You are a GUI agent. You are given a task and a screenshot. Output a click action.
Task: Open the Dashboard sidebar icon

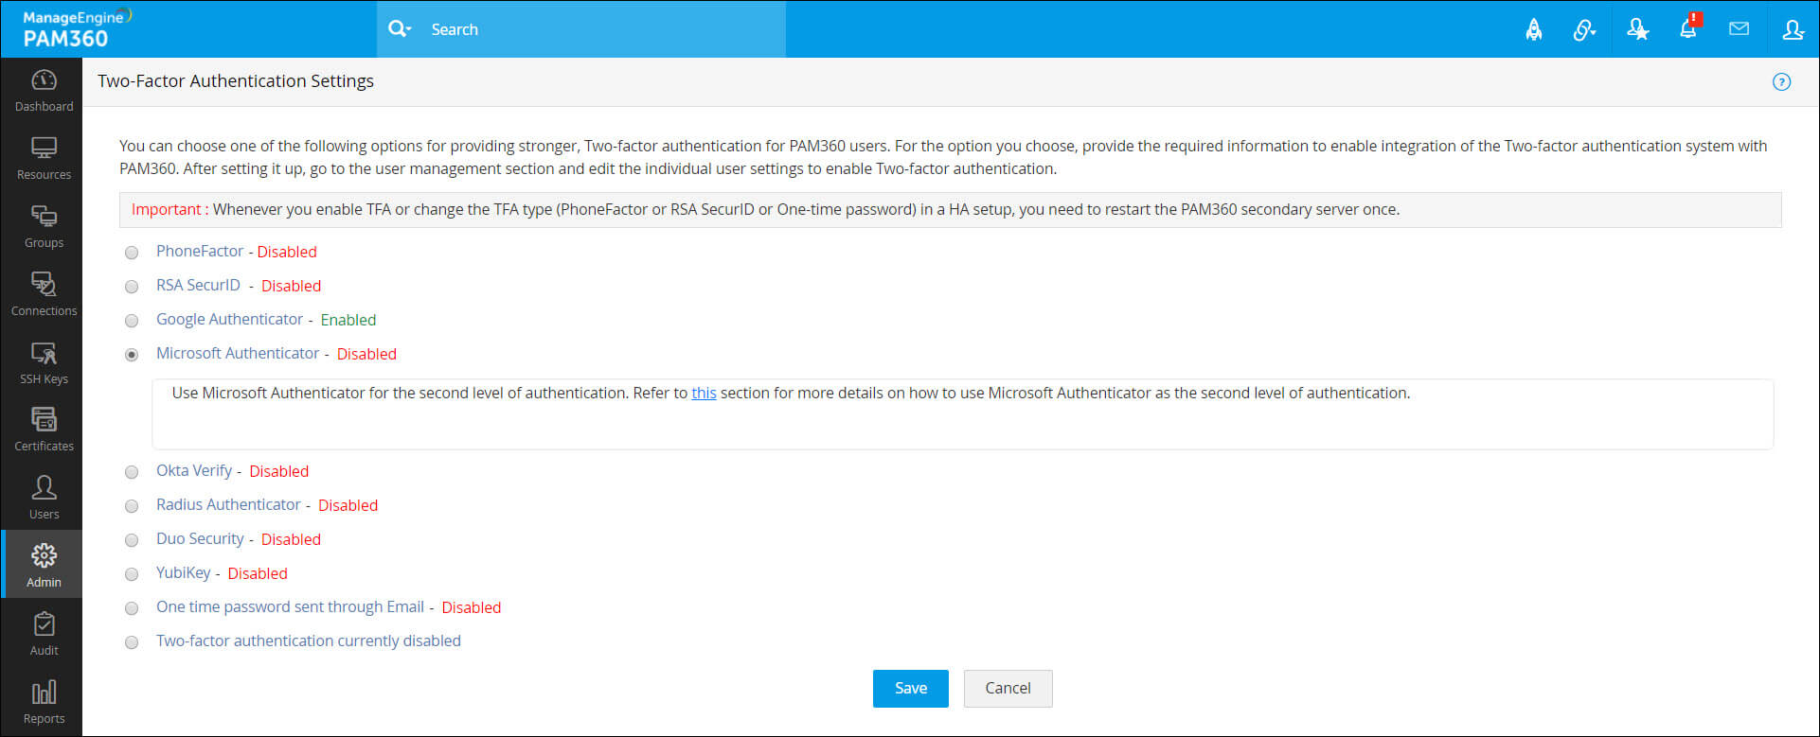tap(44, 91)
